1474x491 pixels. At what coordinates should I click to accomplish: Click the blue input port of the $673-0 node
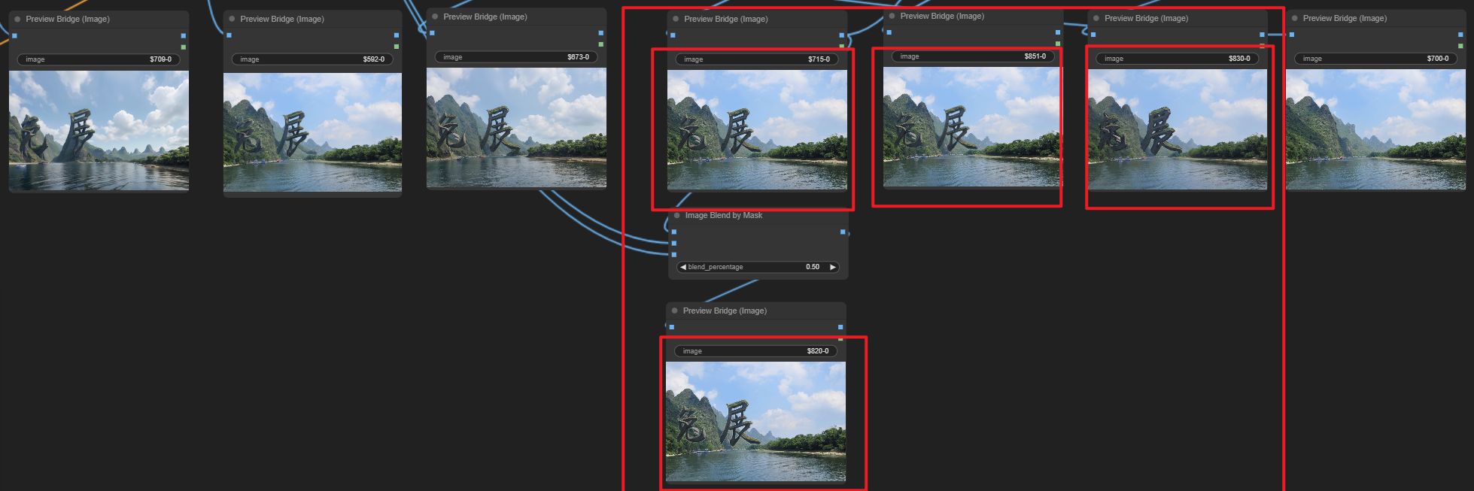[432, 33]
